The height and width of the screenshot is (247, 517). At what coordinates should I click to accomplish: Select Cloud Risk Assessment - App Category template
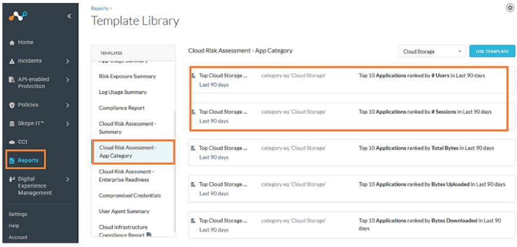point(133,152)
